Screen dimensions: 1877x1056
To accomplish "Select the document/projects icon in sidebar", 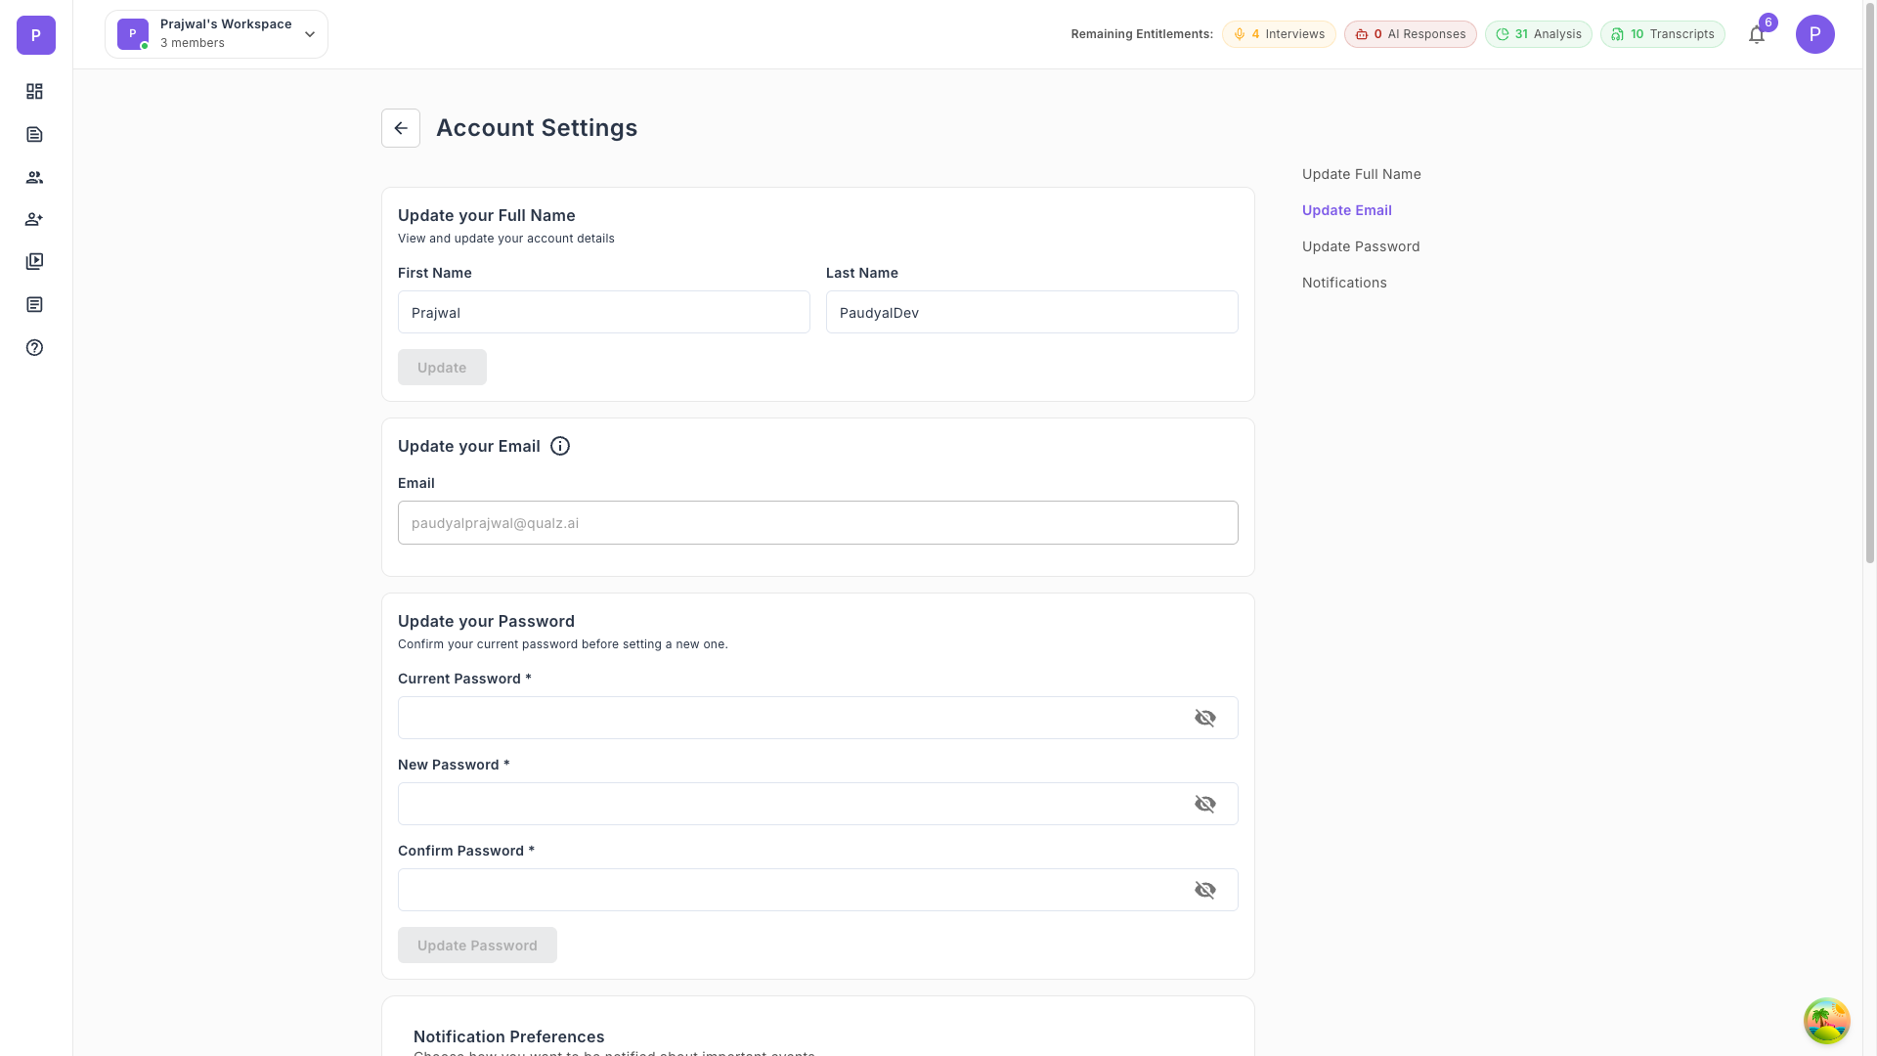I will [34, 134].
